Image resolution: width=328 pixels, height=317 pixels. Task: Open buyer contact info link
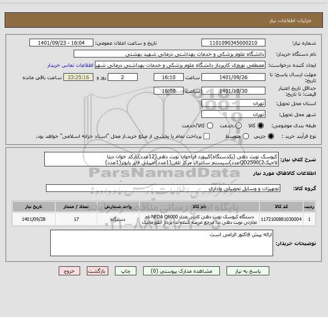[x=70, y=65]
